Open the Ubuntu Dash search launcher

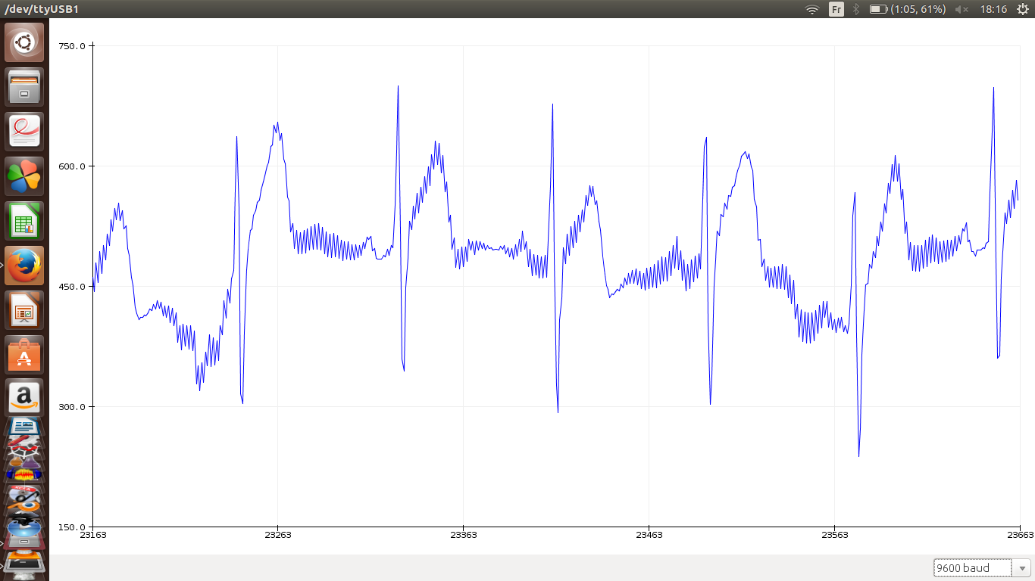coord(24,42)
